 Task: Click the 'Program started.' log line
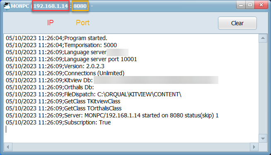tap(56, 38)
